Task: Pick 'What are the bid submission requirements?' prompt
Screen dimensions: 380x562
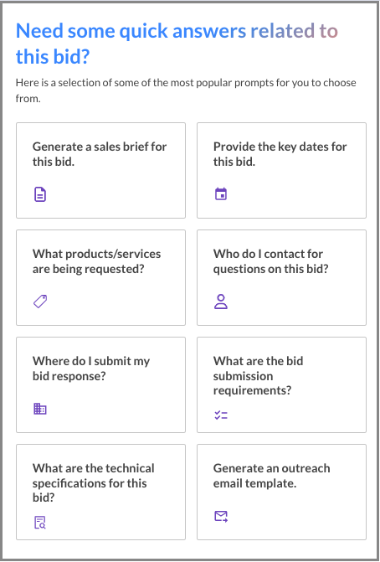Action: [x=281, y=384]
